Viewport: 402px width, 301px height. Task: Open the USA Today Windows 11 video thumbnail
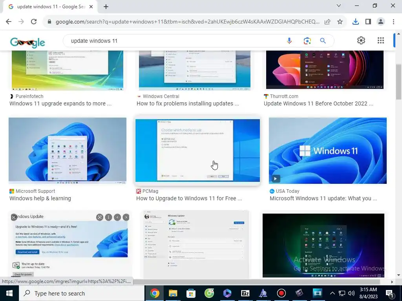[x=328, y=150]
